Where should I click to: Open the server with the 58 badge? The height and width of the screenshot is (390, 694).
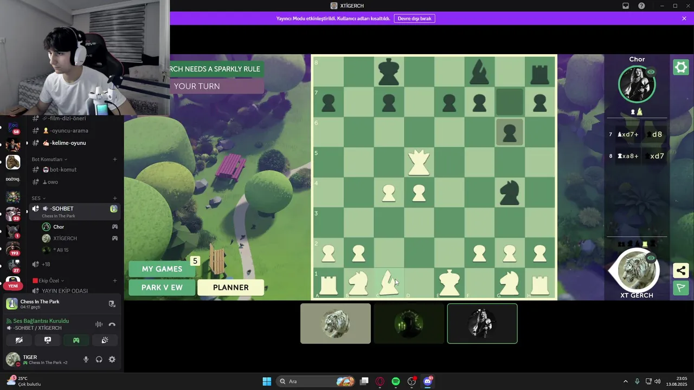(12, 128)
